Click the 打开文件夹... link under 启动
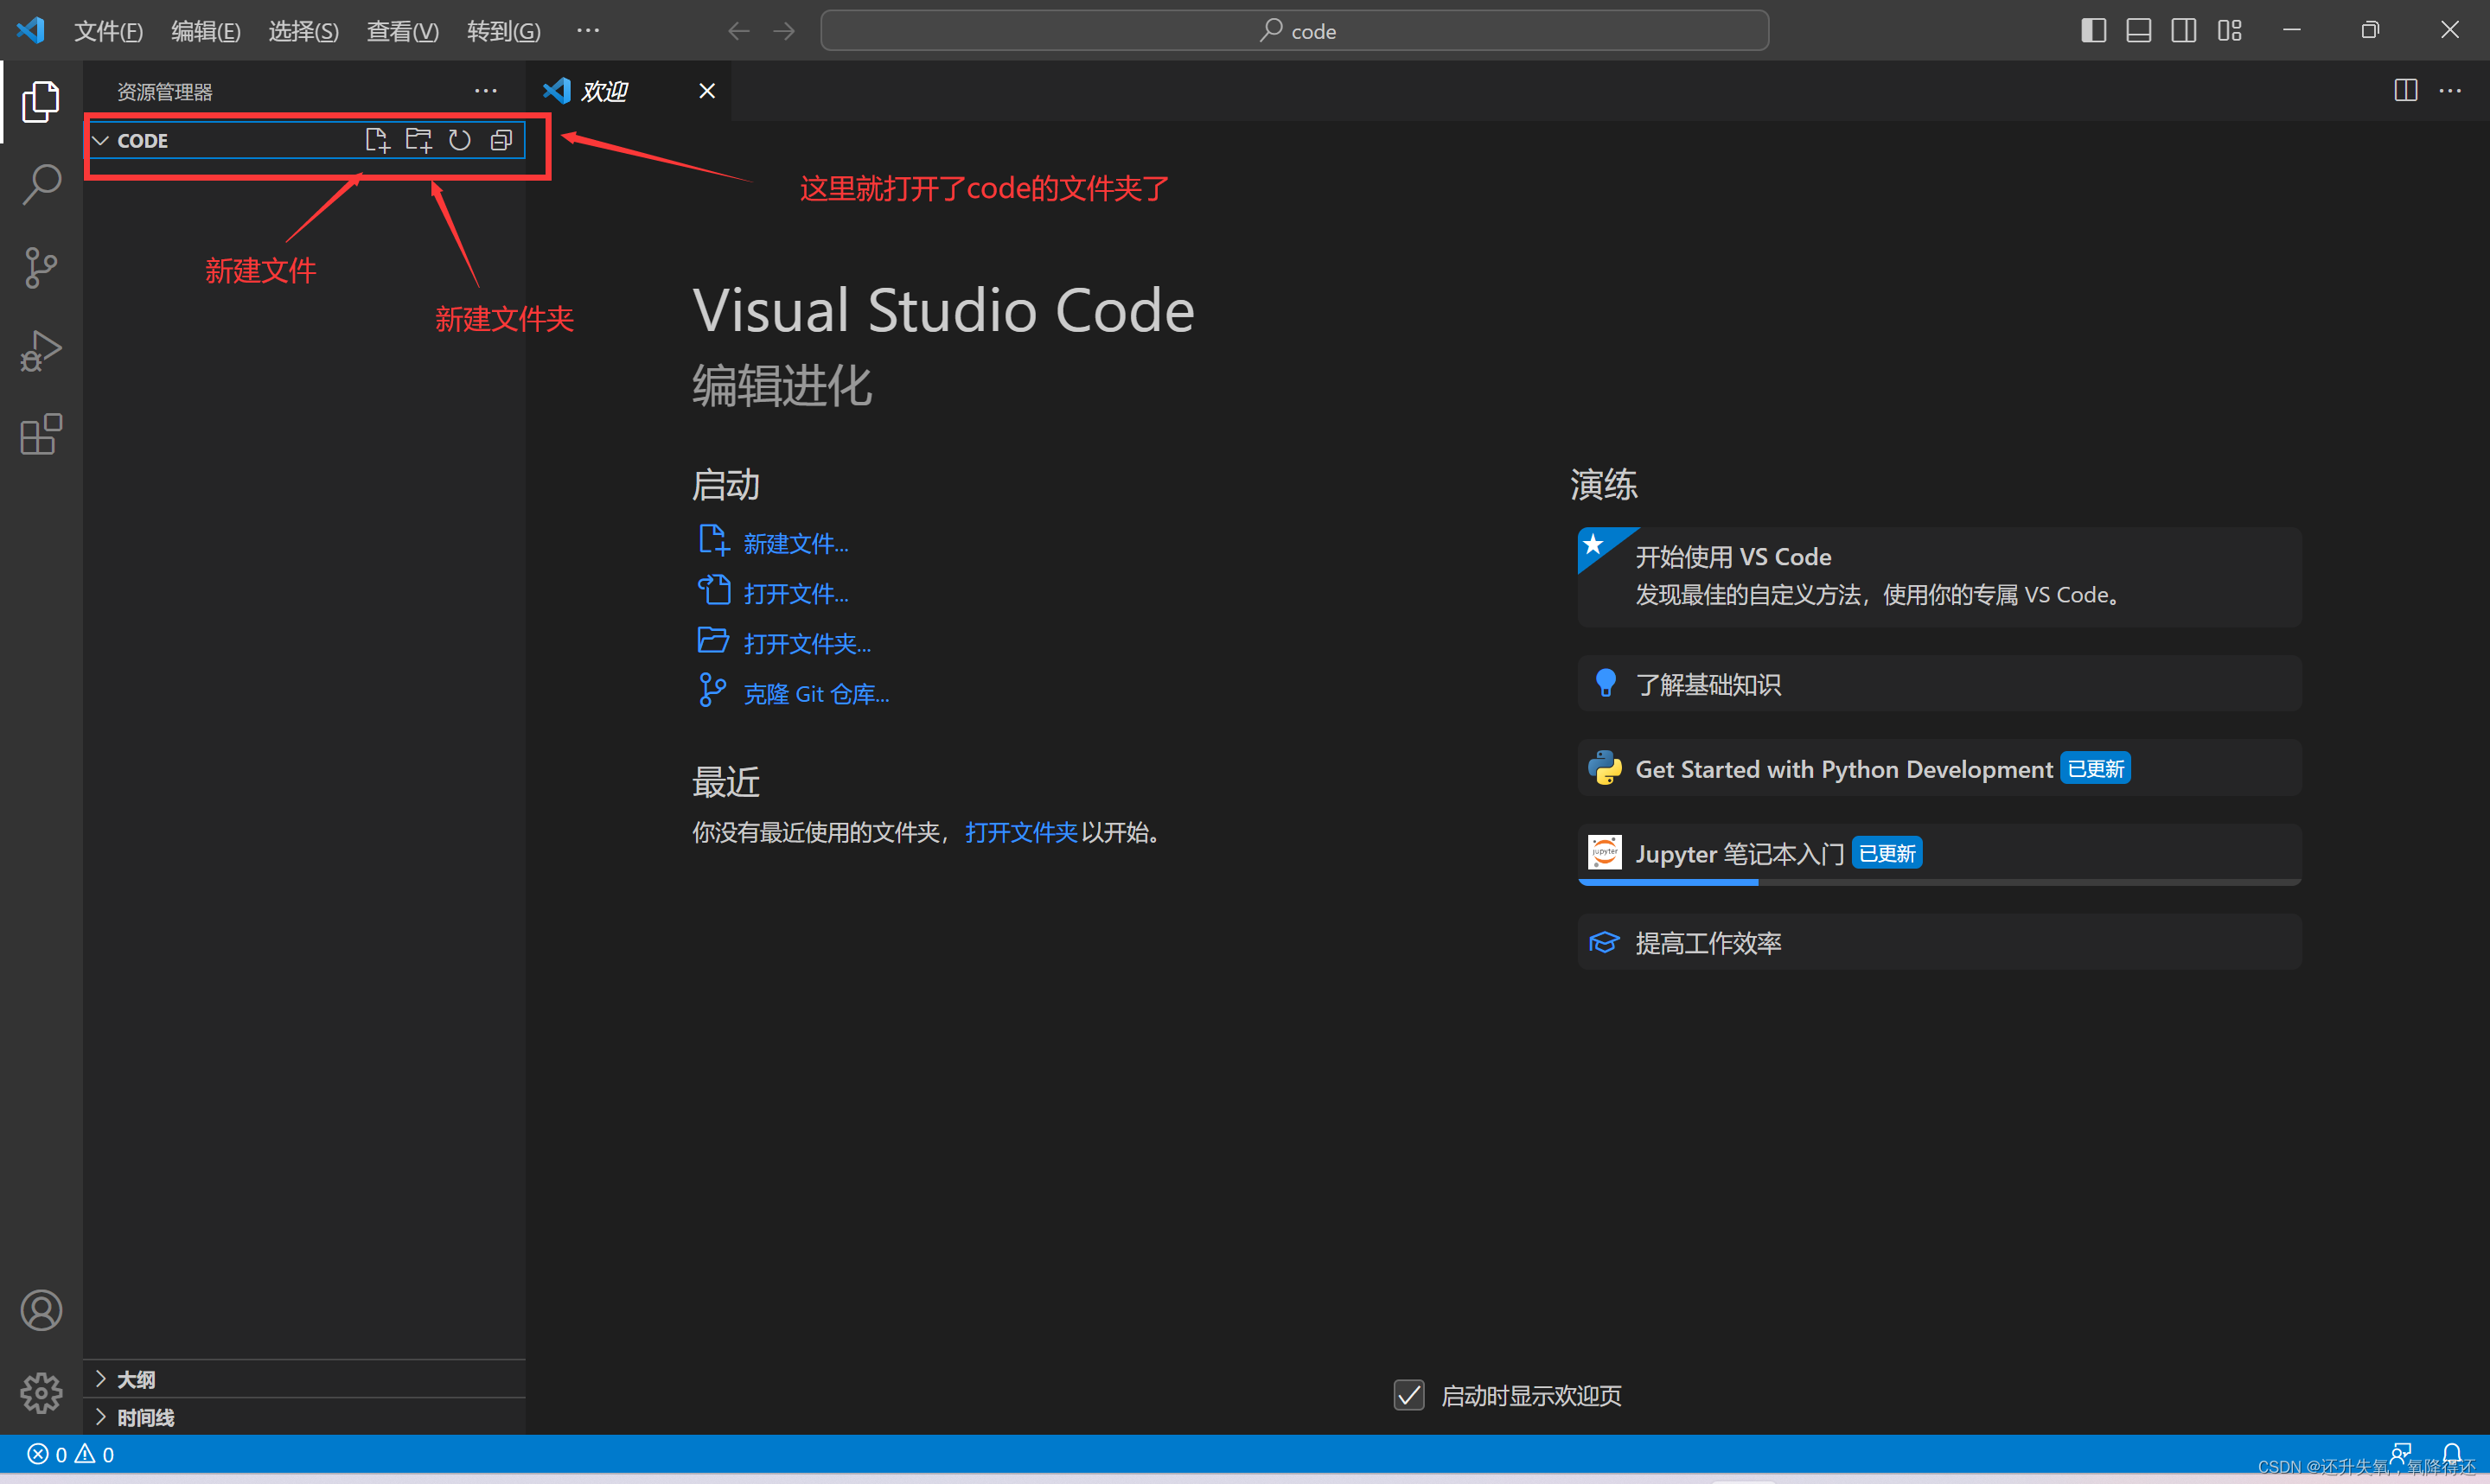Image resolution: width=2490 pixels, height=1484 pixels. (807, 643)
